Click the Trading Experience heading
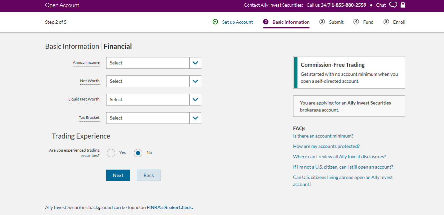 pyautogui.click(x=81, y=136)
